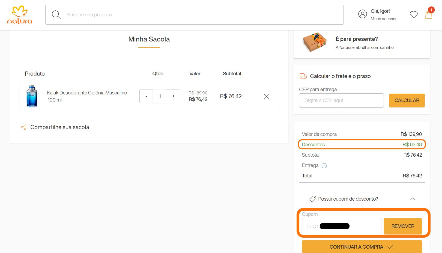Click the Cupom code field
This screenshot has width=442, height=253.
click(341, 226)
